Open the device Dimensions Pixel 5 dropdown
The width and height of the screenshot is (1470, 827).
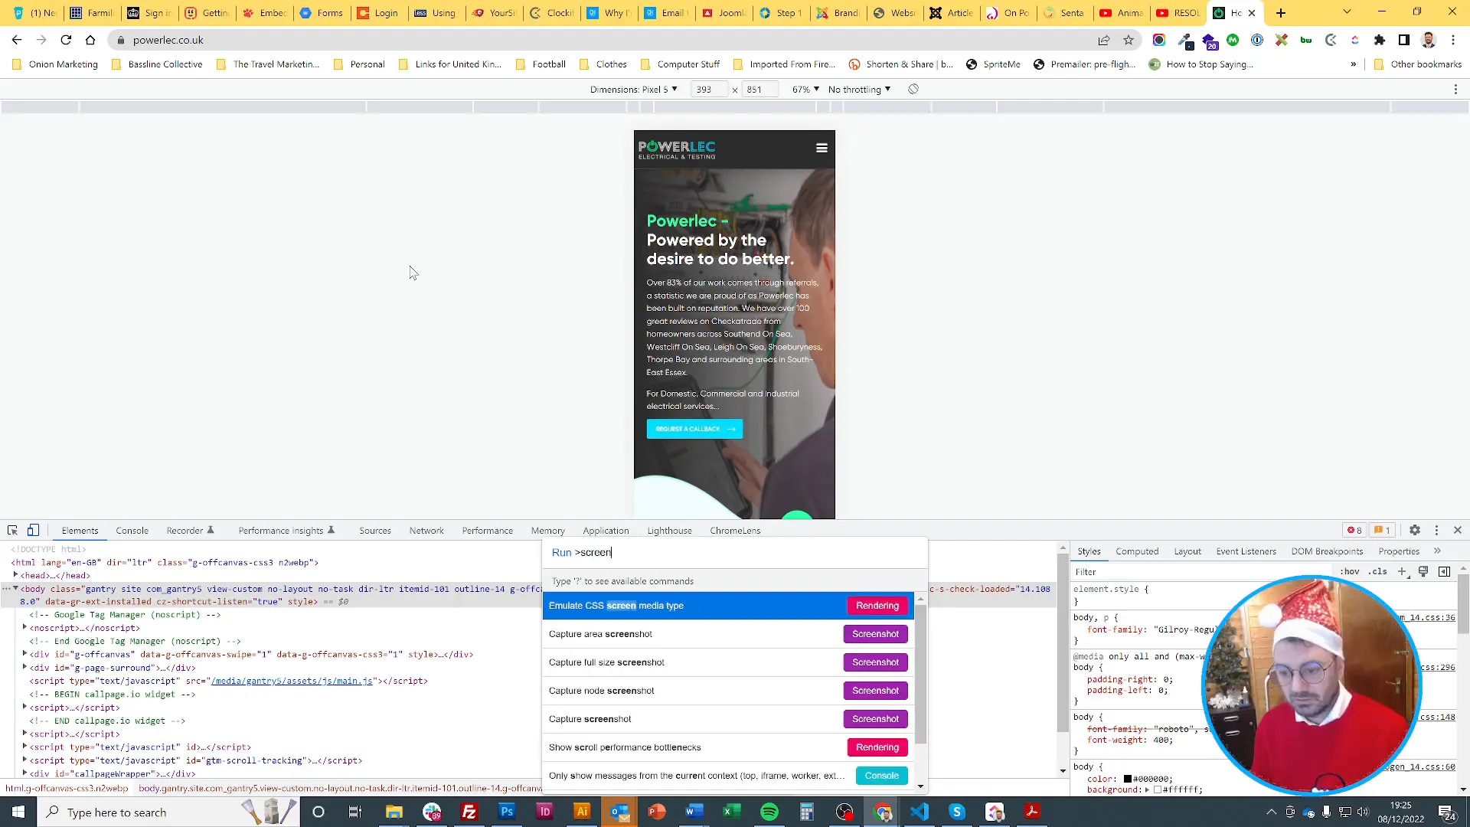pyautogui.click(x=634, y=90)
